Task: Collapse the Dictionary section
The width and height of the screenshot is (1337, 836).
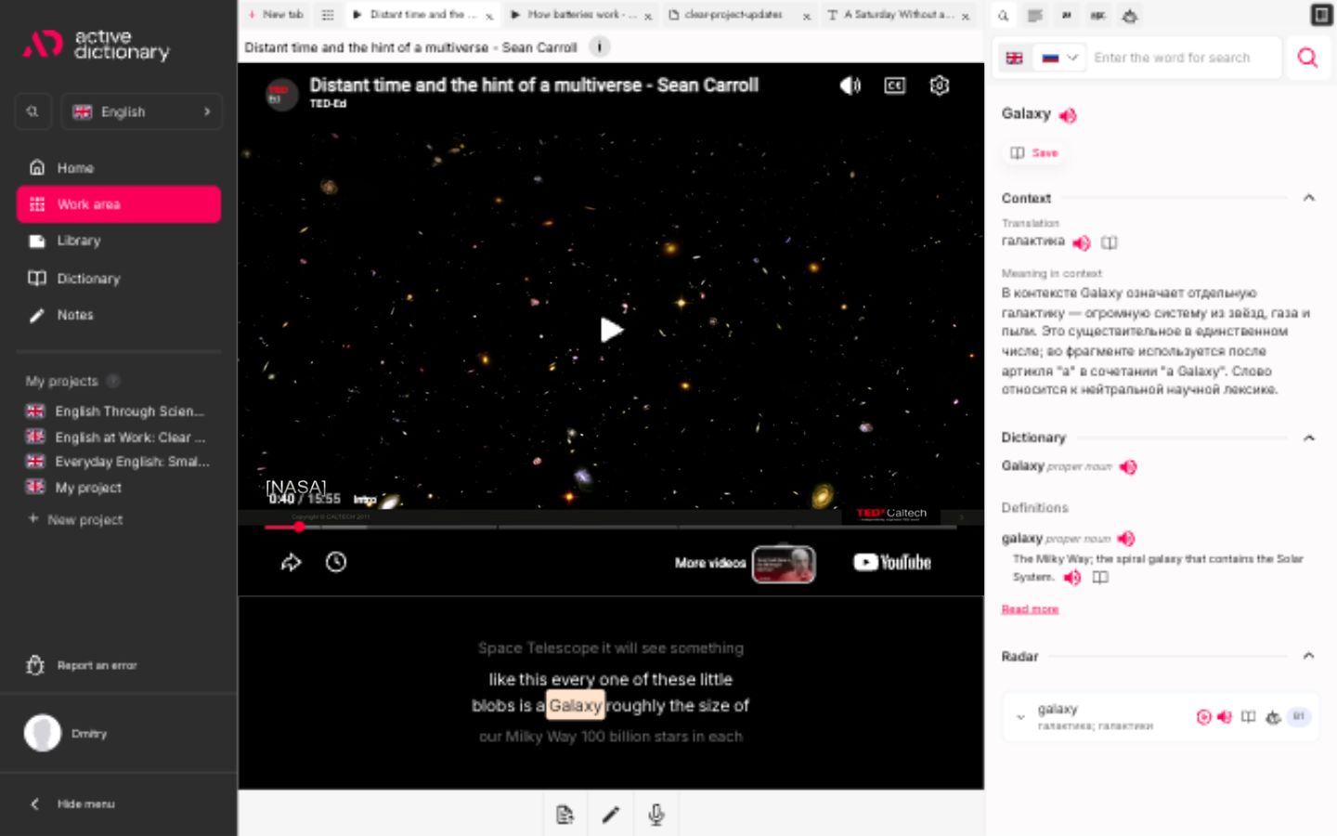Action: 1308,438
